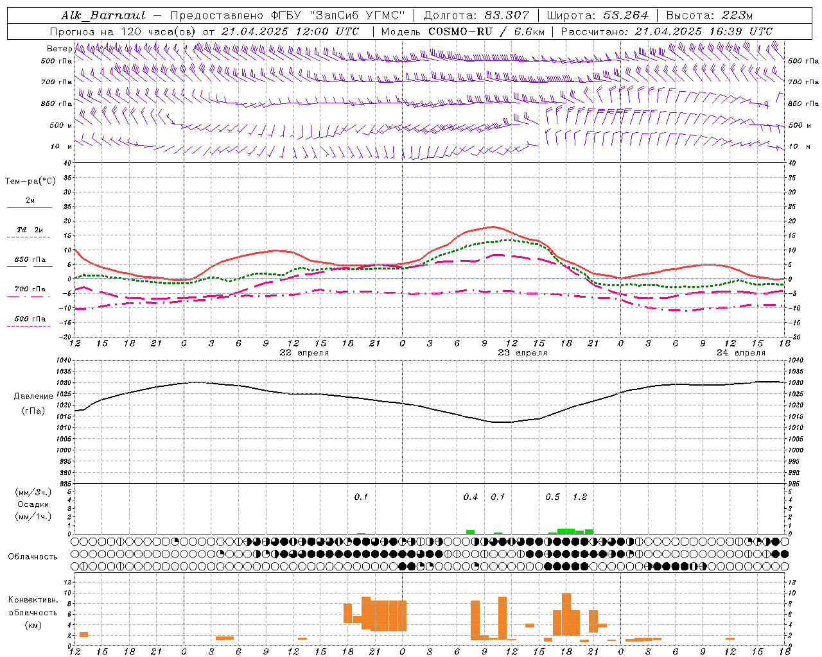Click the 500 м wind level label on left
Viewport: 822px width, 657px height.
coord(61,125)
